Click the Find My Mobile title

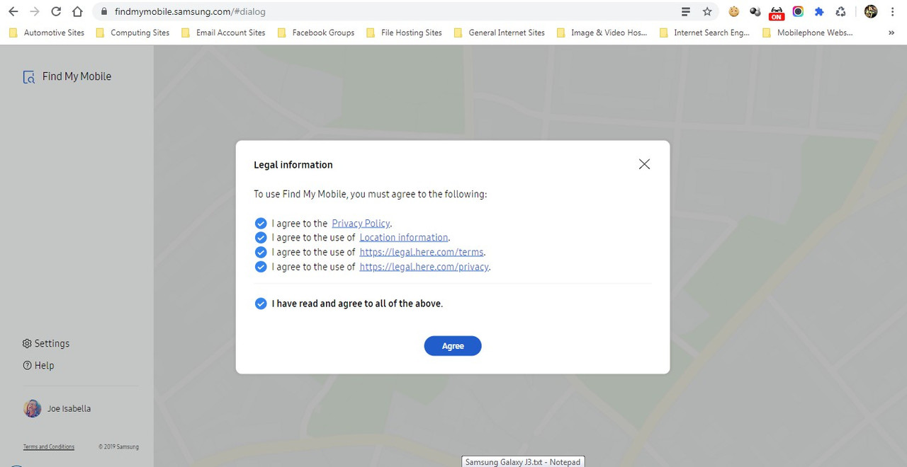(x=77, y=76)
